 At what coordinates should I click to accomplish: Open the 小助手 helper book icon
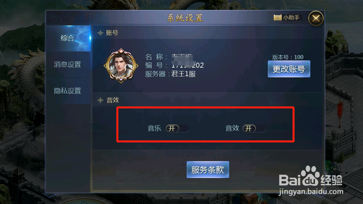[278, 18]
